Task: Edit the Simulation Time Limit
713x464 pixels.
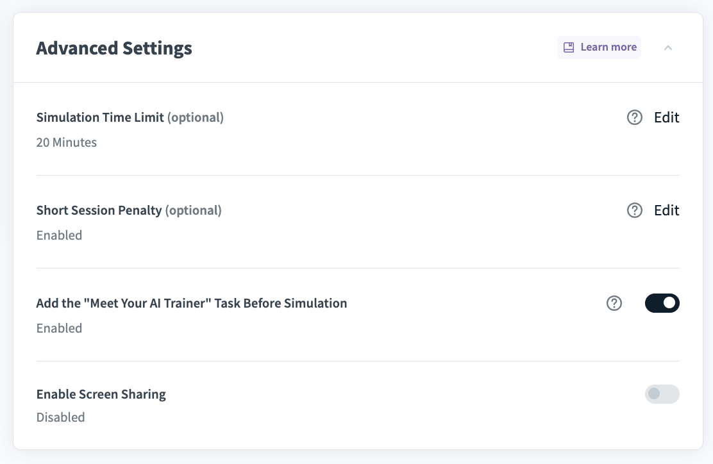Action: point(666,118)
